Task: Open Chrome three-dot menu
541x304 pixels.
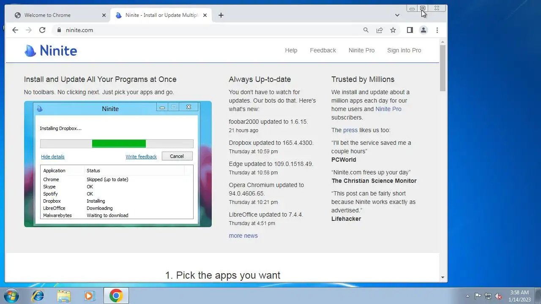Action: click(437, 30)
